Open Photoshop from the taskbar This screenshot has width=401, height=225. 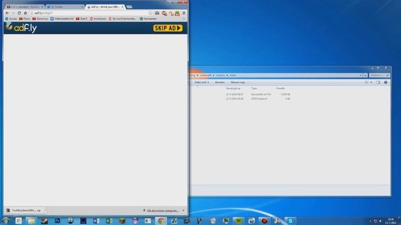58,221
